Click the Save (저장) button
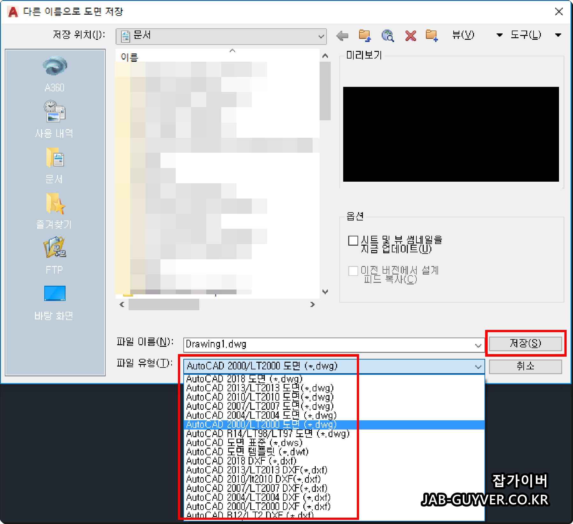The image size is (573, 524). tap(525, 343)
